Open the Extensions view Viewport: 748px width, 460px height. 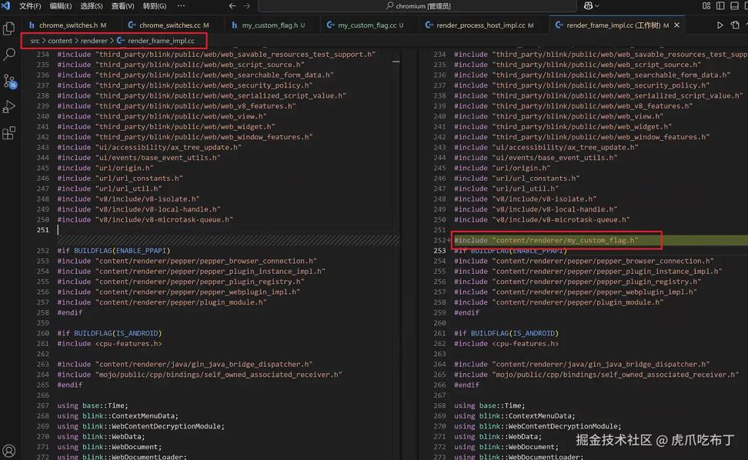8,133
